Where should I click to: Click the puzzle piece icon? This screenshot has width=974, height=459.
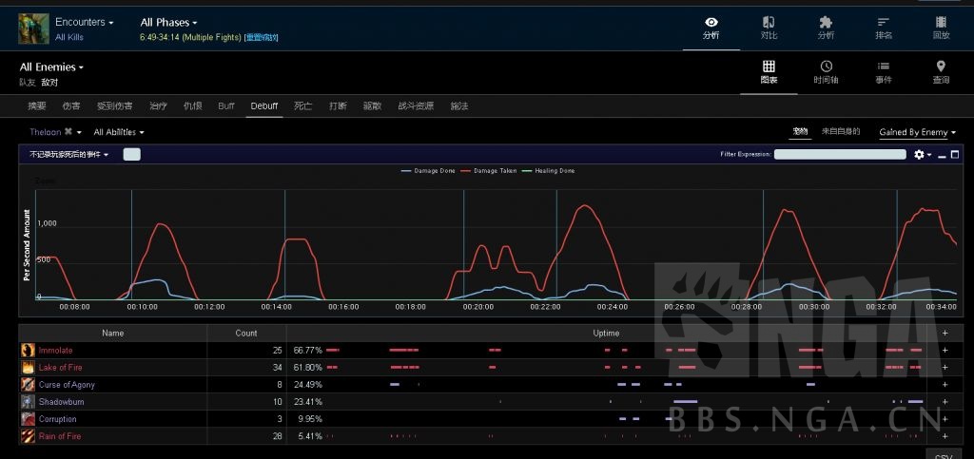[826, 27]
